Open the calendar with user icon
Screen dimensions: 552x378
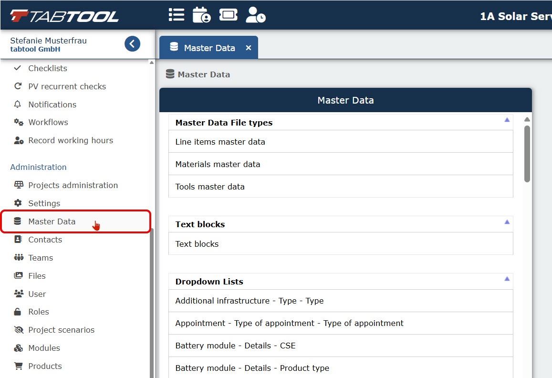(201, 15)
